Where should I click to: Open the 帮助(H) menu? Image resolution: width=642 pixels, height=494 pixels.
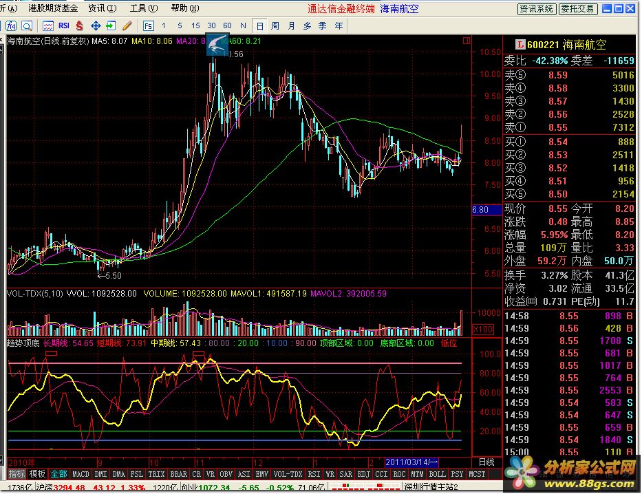click(185, 8)
